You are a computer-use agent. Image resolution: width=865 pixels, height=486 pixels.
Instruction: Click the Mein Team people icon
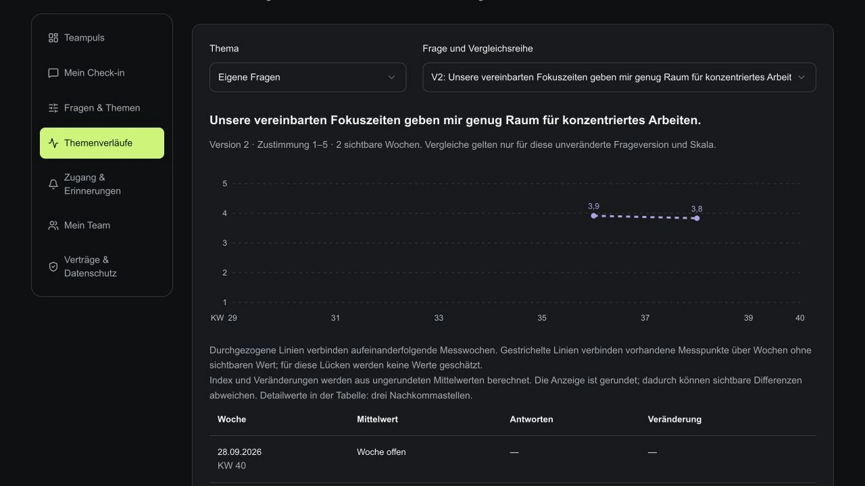coord(53,225)
